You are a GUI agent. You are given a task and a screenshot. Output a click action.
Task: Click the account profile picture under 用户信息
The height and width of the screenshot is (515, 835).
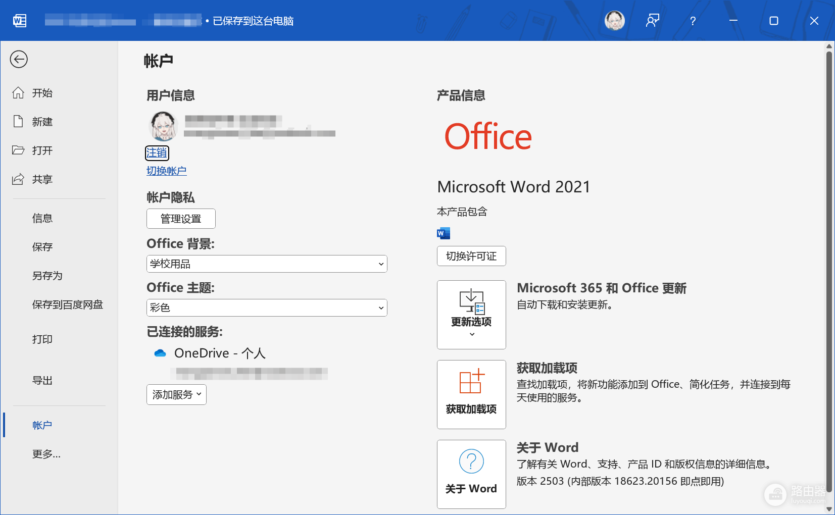[163, 126]
